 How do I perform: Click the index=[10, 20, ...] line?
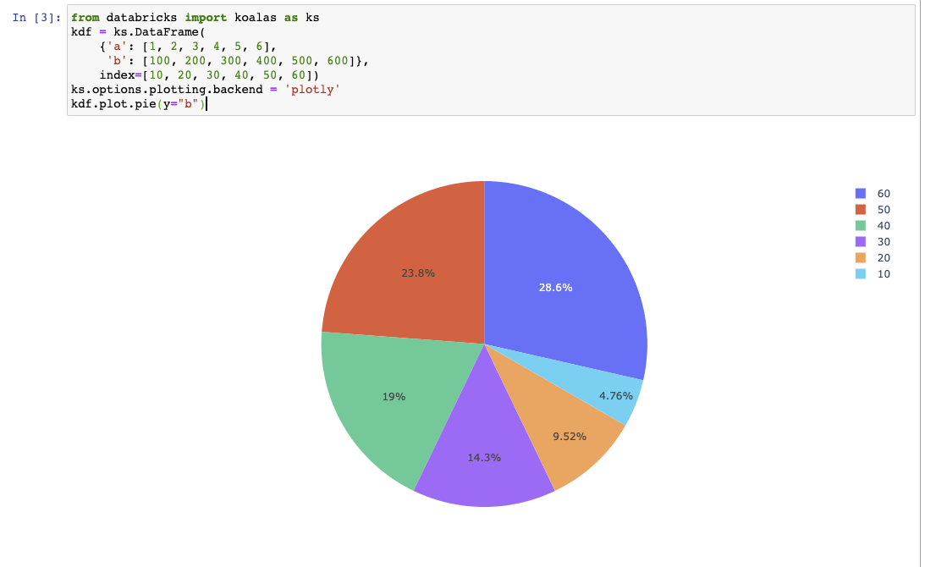(x=209, y=75)
